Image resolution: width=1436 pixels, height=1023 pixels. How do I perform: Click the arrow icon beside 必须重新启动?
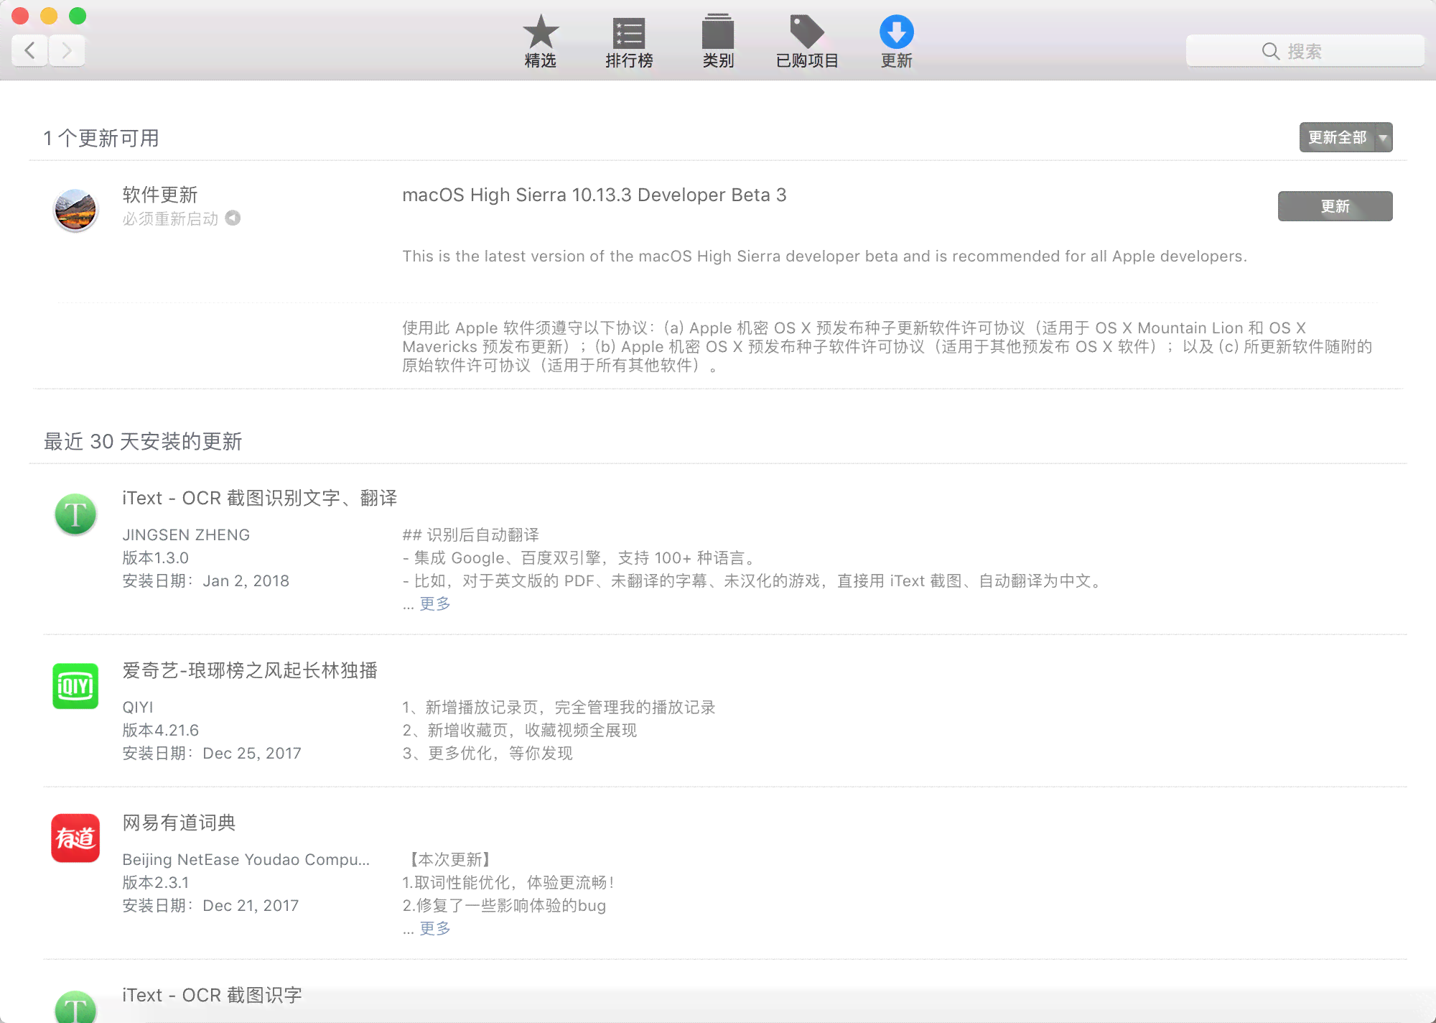(233, 218)
